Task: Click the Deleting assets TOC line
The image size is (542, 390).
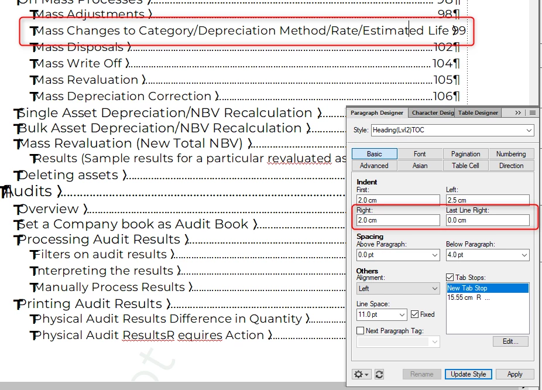Action: (x=180, y=175)
